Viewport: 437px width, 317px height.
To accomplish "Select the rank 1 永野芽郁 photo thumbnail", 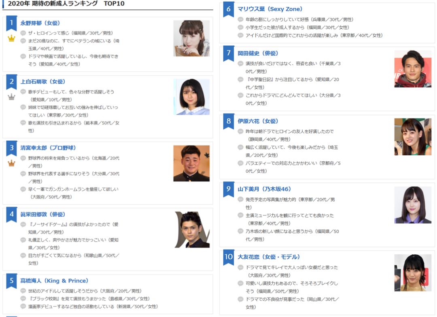I will point(191,38).
